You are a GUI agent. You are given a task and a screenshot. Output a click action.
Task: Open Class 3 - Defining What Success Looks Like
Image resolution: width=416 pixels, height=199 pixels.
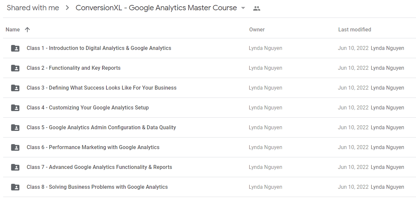click(x=102, y=88)
